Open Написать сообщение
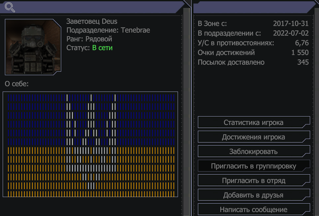319x216 pixels. [x=254, y=209]
